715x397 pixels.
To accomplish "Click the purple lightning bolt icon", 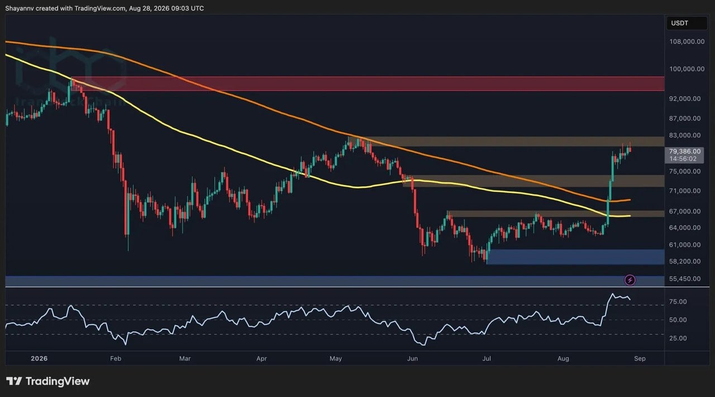I will (x=630, y=279).
